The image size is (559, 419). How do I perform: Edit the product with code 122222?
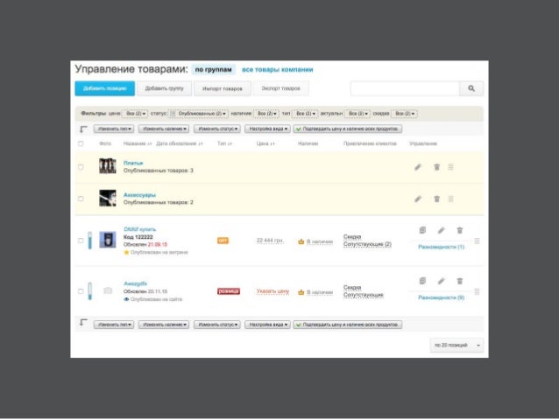coord(441,230)
